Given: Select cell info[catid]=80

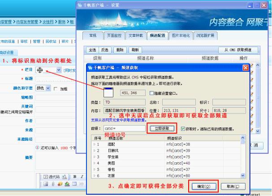Looking at the screenshot, I should coord(178,176).
